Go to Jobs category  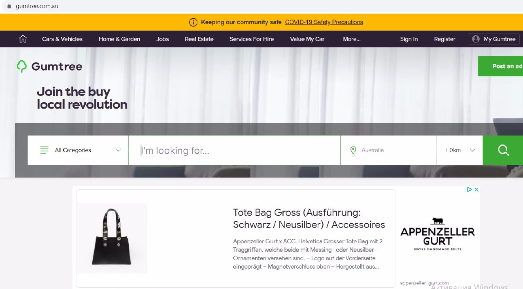pyautogui.click(x=163, y=39)
